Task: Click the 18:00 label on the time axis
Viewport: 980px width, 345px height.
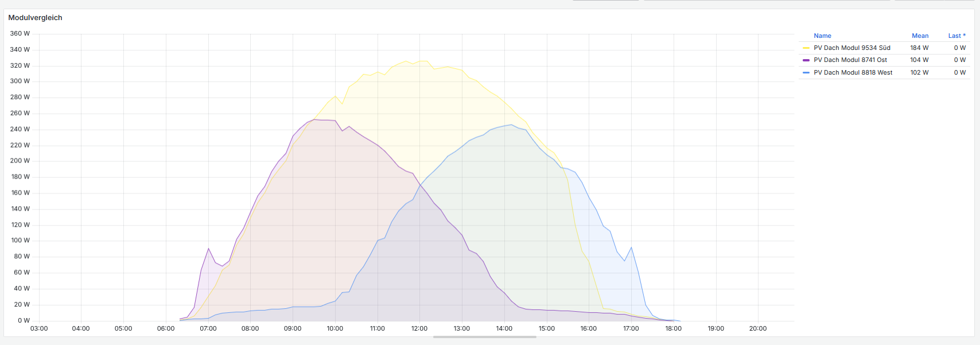Action: pyautogui.click(x=673, y=329)
